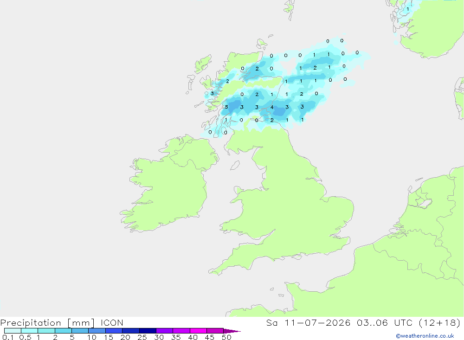The width and height of the screenshot is (464, 340).
Task: Click the legend label '20'
Action: (125, 337)
